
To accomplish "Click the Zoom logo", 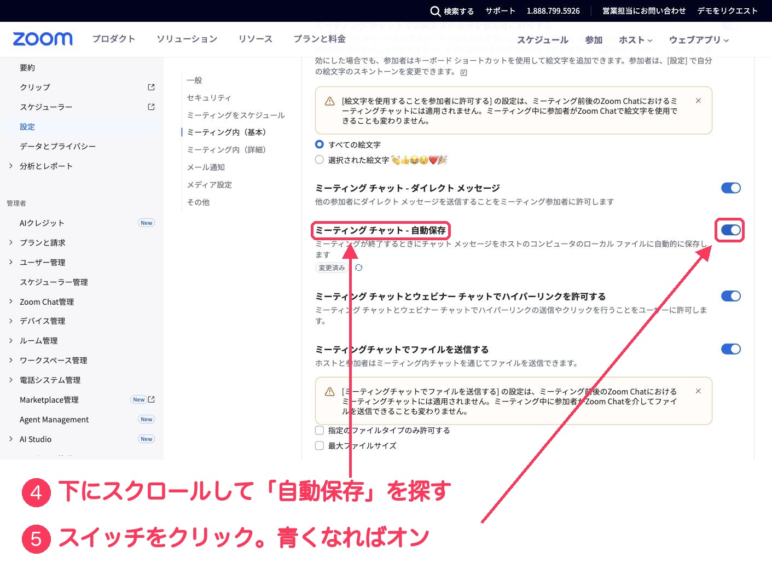I will pos(43,39).
